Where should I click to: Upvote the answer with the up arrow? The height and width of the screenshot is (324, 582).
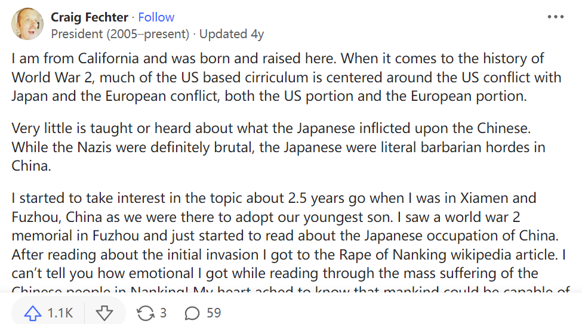32,313
